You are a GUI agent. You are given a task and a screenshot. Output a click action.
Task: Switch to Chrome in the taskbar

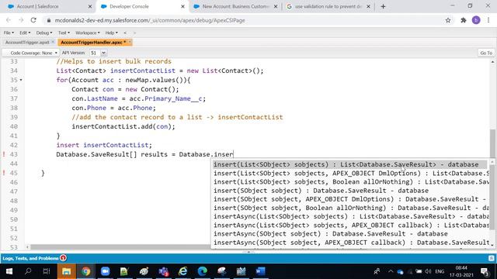click(85, 271)
